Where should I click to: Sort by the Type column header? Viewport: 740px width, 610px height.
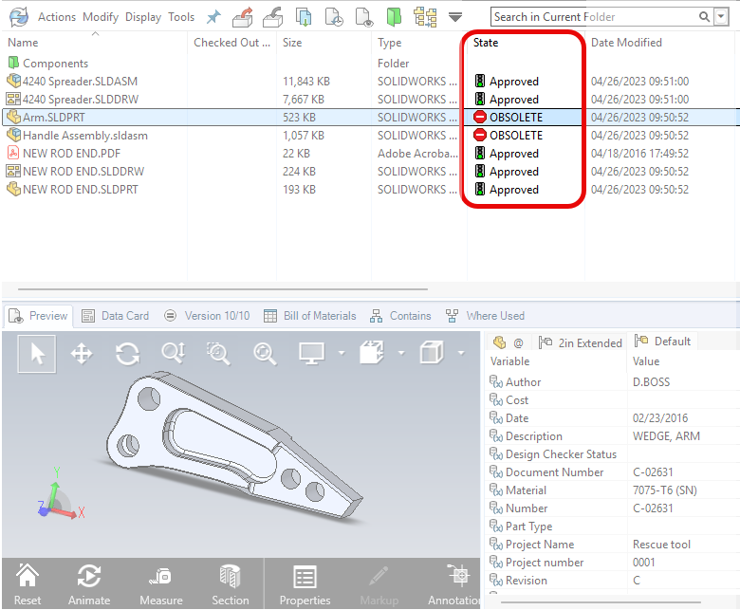(389, 43)
